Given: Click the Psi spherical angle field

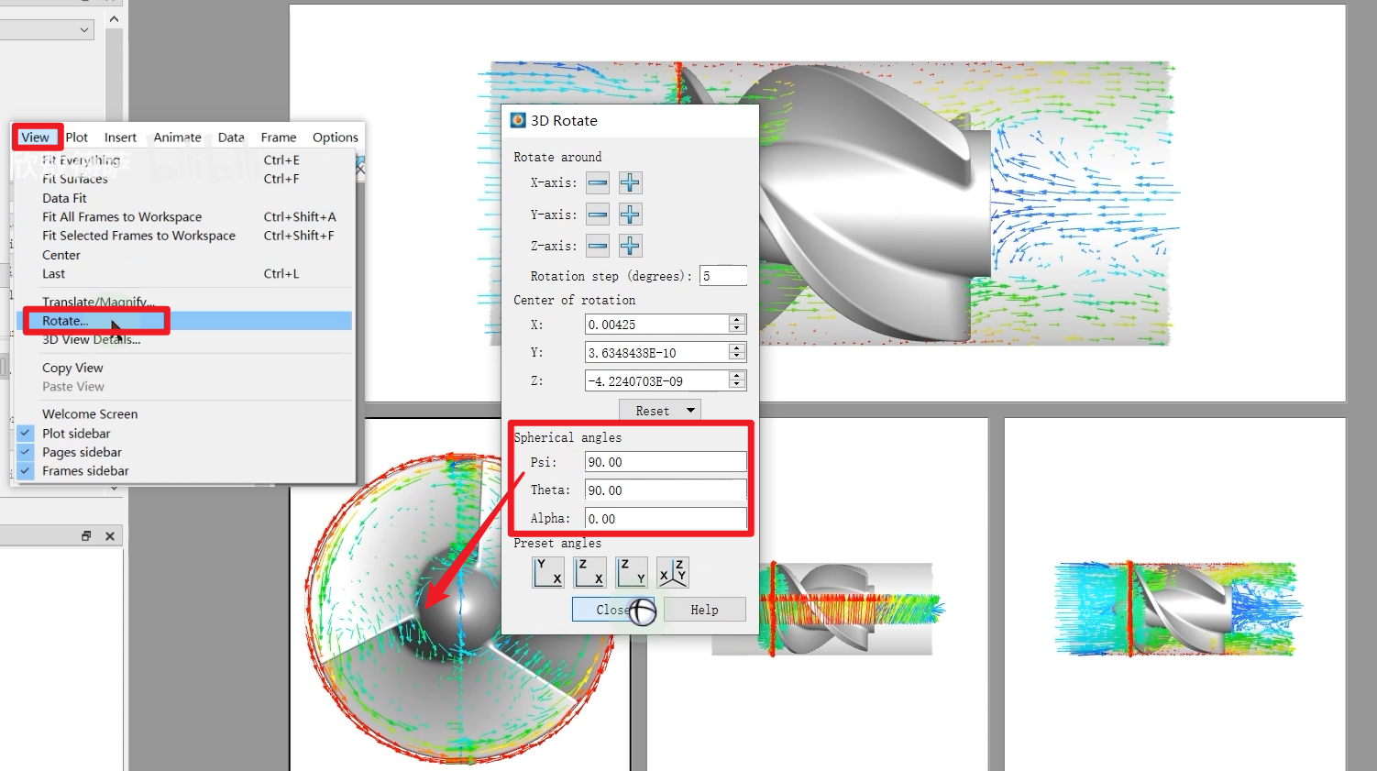Looking at the screenshot, I should [x=665, y=462].
